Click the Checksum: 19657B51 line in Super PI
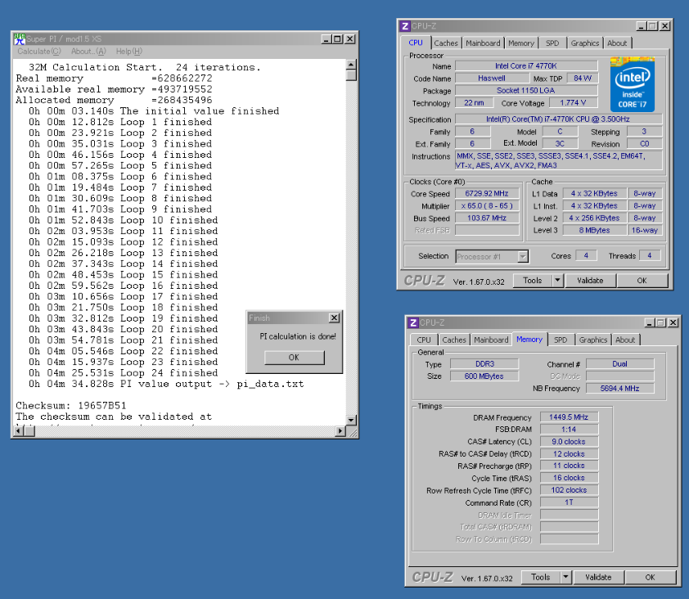689x599 pixels. pyautogui.click(x=71, y=406)
